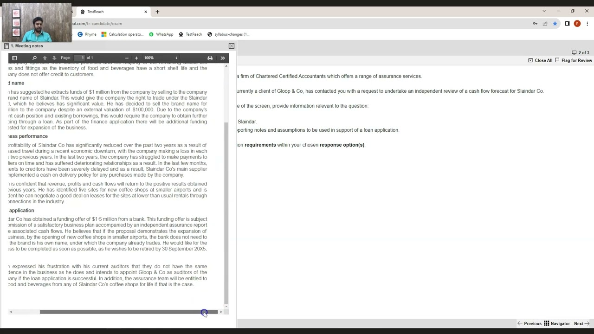Click the Close All button
This screenshot has width=594, height=334.
[540, 60]
